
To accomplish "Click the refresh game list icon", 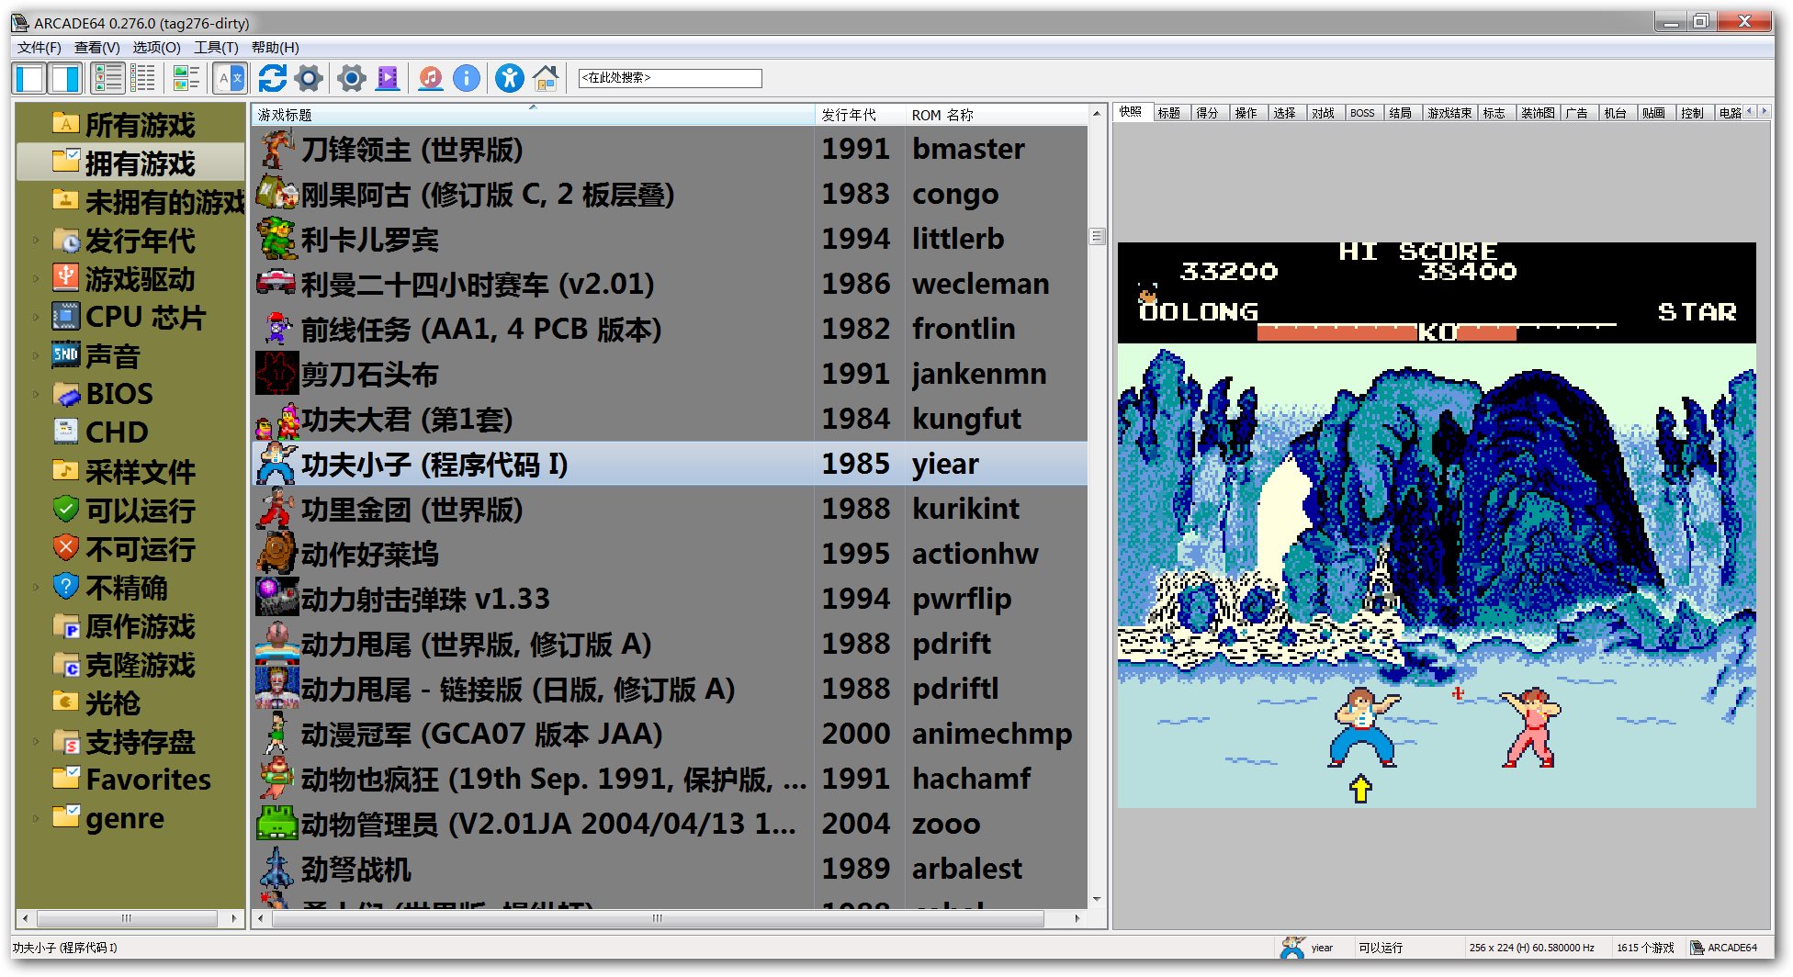I will [272, 78].
